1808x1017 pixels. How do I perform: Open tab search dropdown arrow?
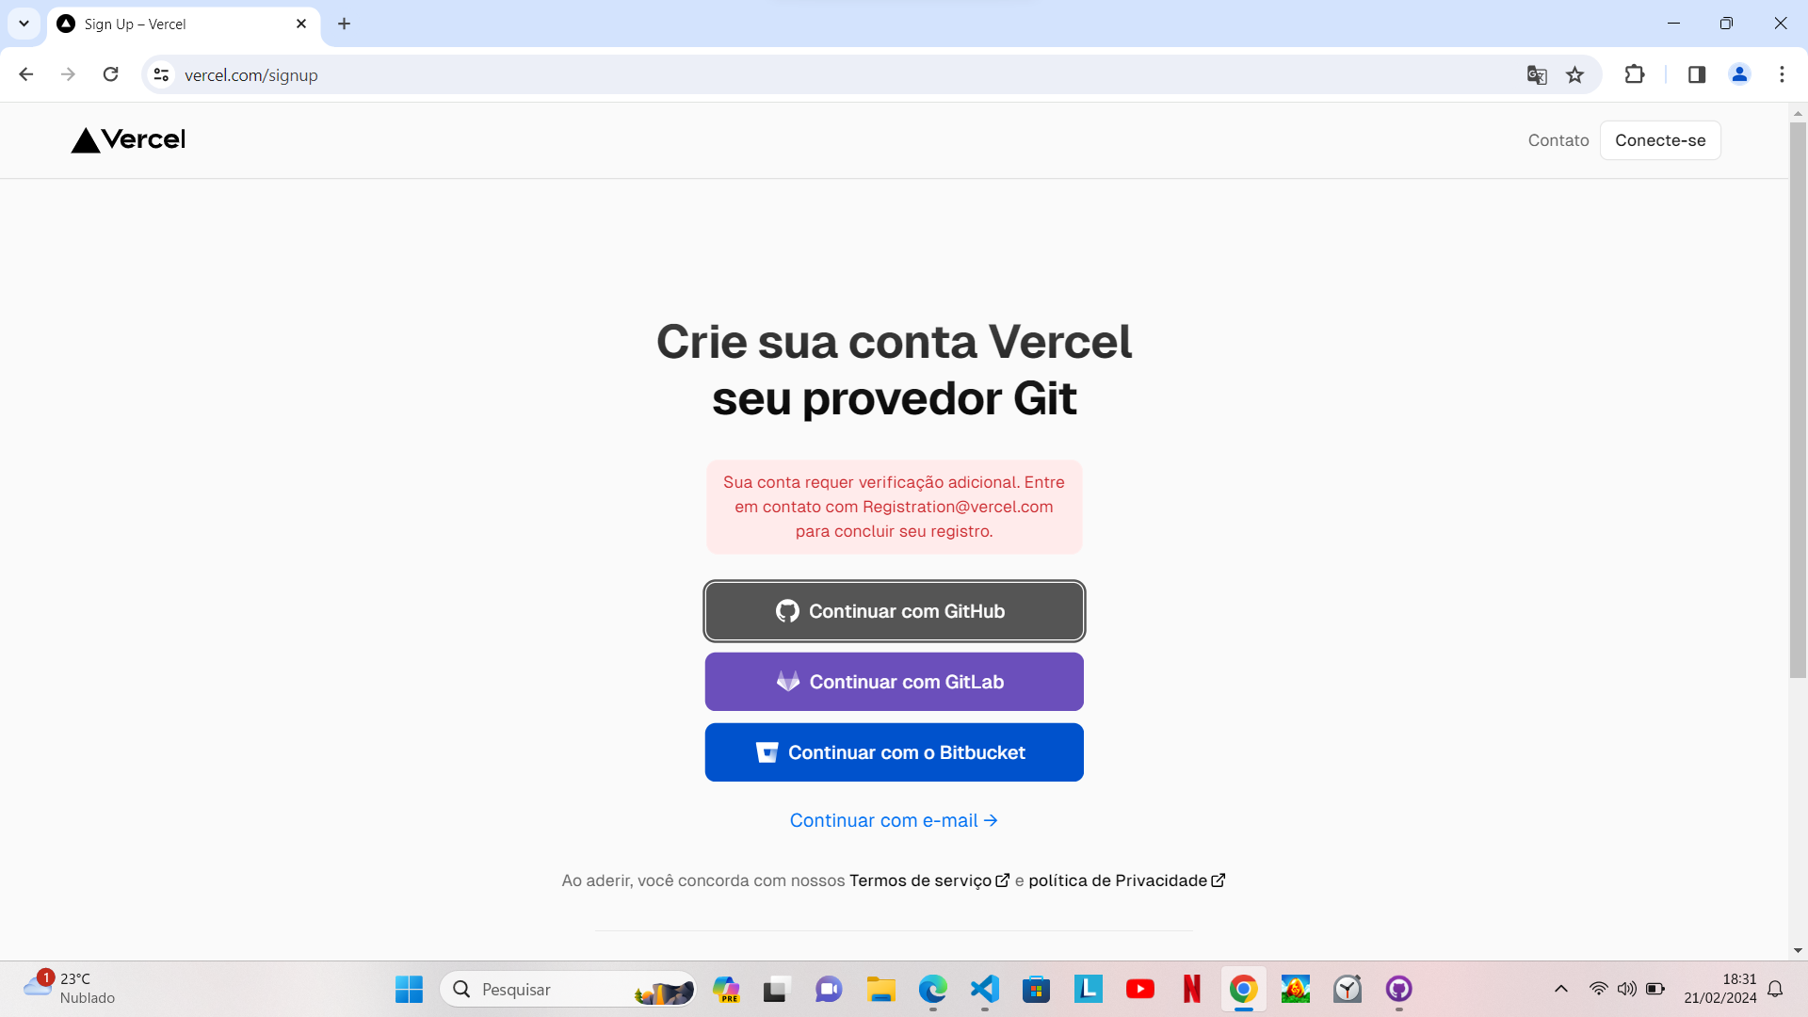(24, 24)
